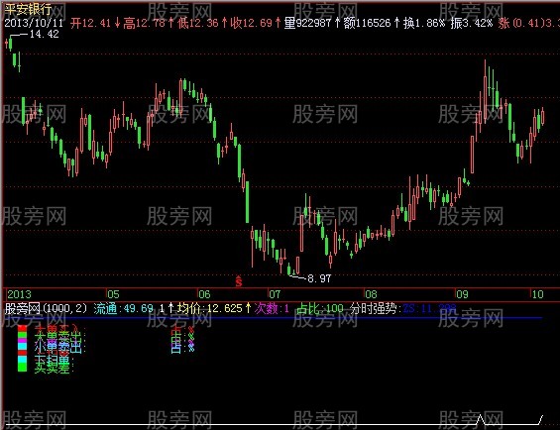Viewport: 560px width, 430px height.
Task: Click the closing price 收12.69
Action: pyautogui.click(x=251, y=23)
